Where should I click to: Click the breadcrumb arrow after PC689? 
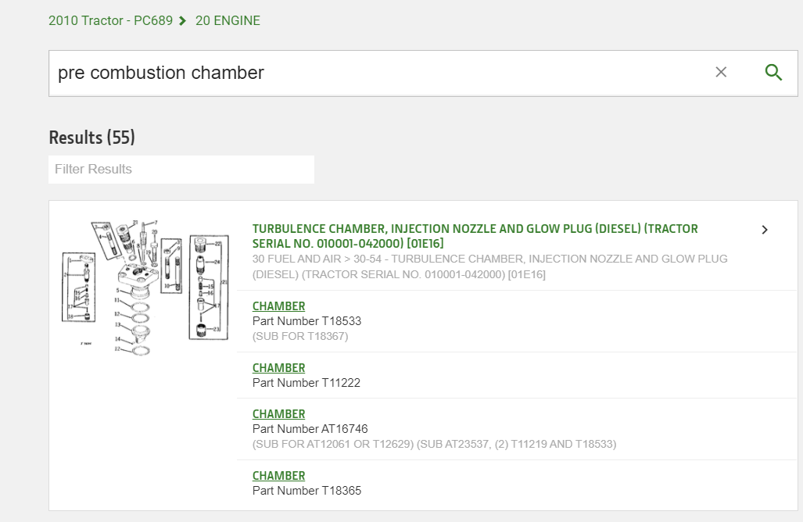coord(182,21)
